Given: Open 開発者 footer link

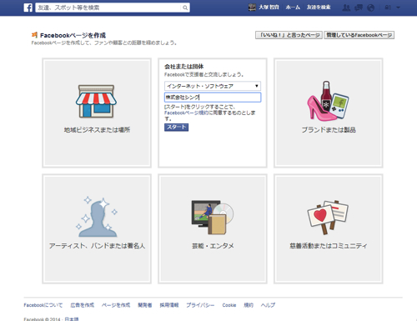Looking at the screenshot, I should coord(145,305).
